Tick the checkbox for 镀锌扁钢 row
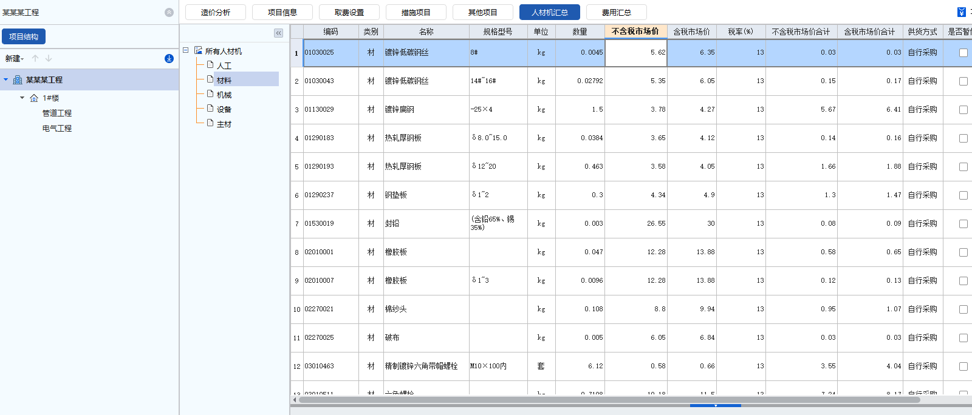 (x=963, y=110)
